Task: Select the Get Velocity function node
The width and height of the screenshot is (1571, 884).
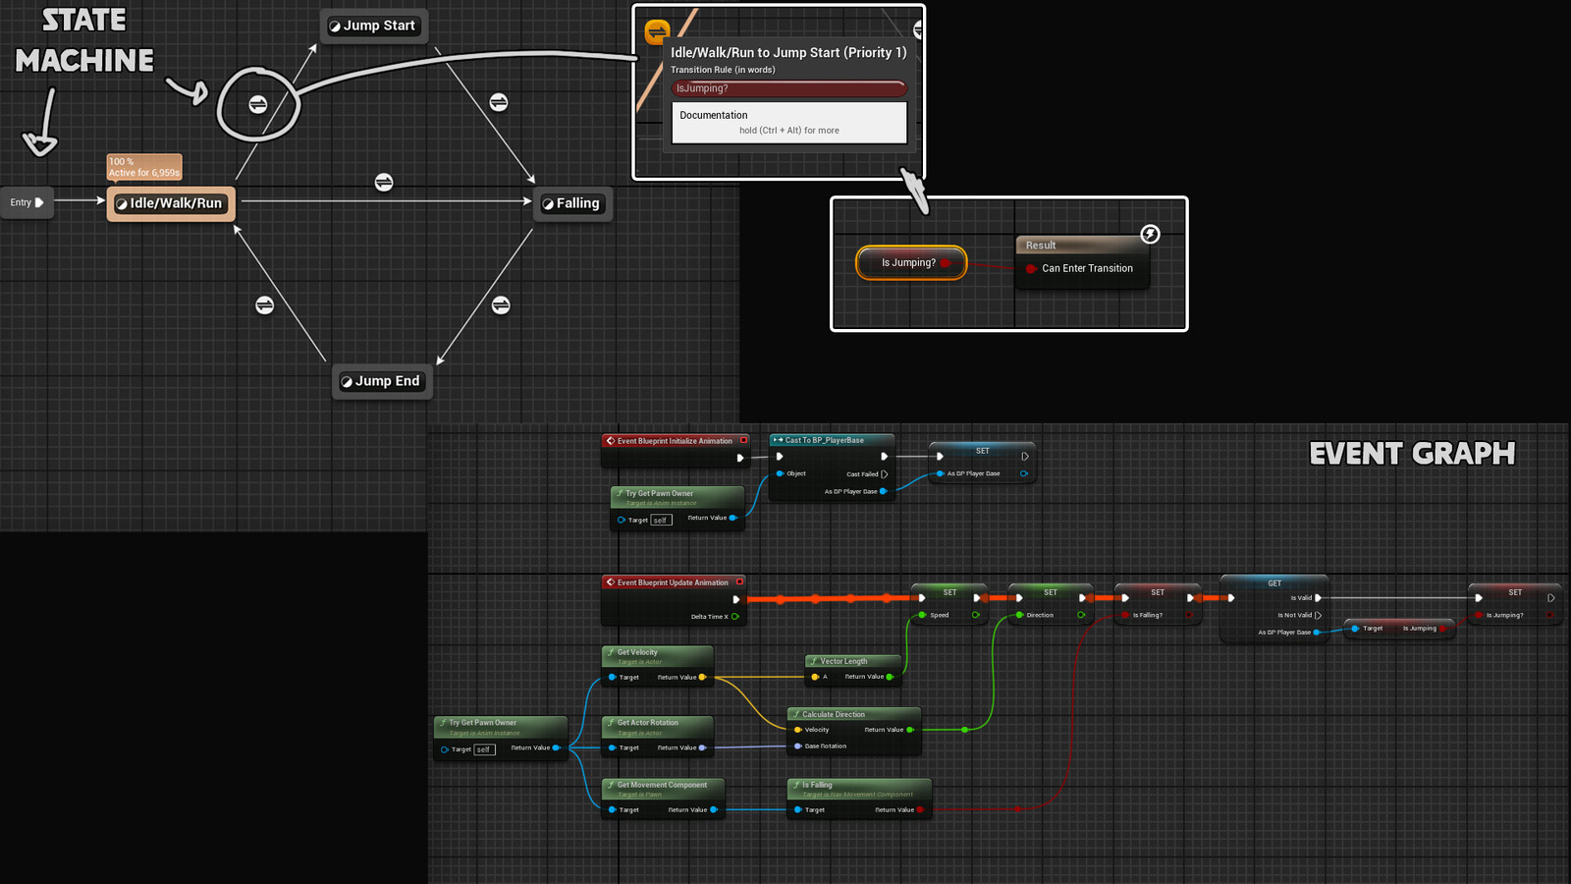Action: 658,665
